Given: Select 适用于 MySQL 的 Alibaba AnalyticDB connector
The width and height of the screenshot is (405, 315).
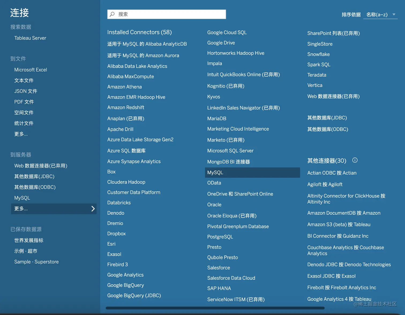Looking at the screenshot, I should 147,44.
